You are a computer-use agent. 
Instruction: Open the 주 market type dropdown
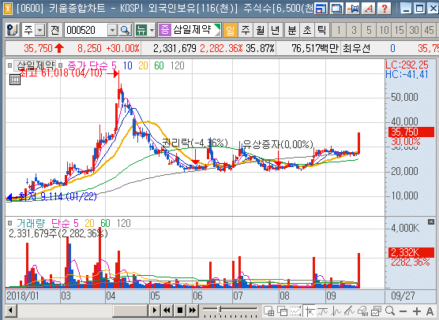point(40,30)
